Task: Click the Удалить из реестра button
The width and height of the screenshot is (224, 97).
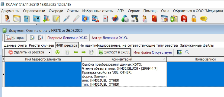Action: coord(26,52)
